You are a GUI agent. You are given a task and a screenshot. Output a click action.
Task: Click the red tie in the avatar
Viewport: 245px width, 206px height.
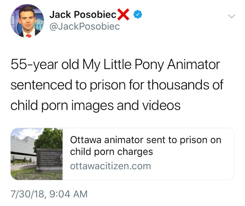tap(29, 36)
